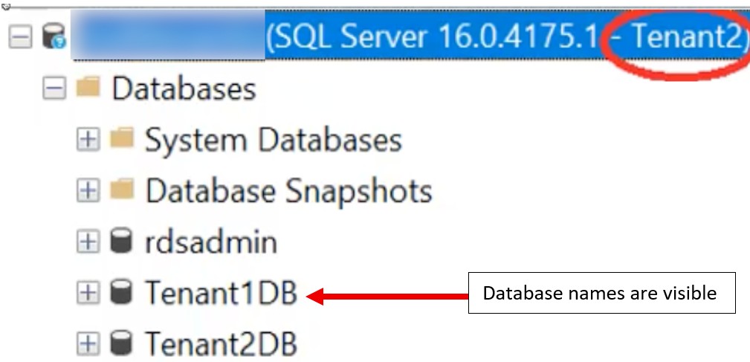Select the Tenant1DB database name

pyautogui.click(x=221, y=293)
